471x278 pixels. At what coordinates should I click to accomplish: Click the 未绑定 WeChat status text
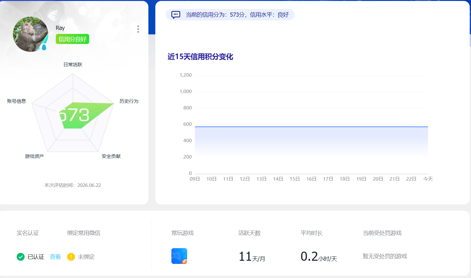click(86, 257)
